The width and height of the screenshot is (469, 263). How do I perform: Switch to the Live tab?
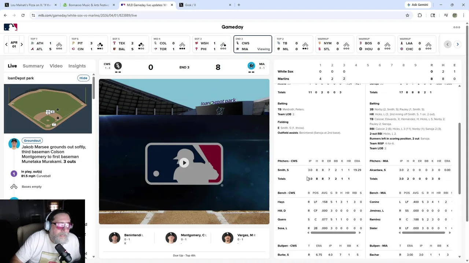coord(12,66)
